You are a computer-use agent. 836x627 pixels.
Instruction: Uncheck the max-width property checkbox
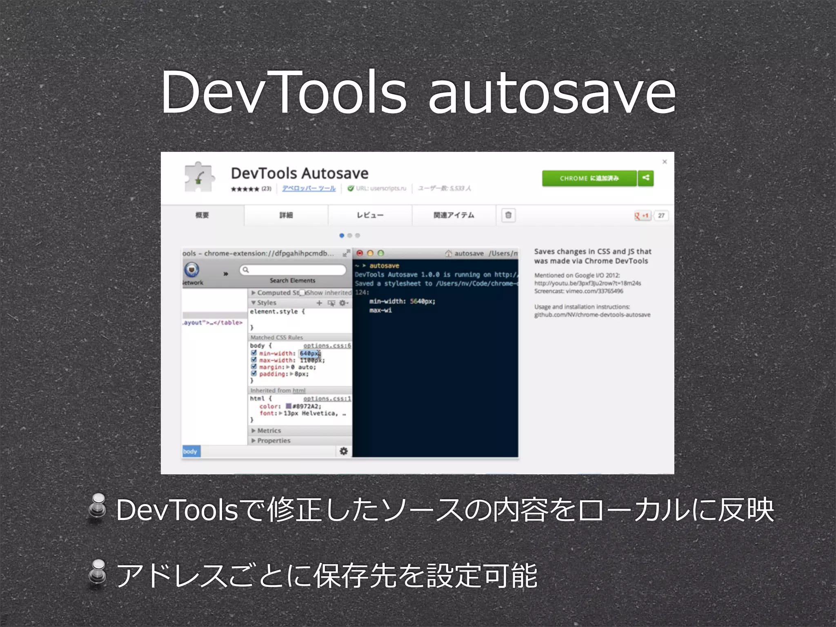click(x=254, y=360)
